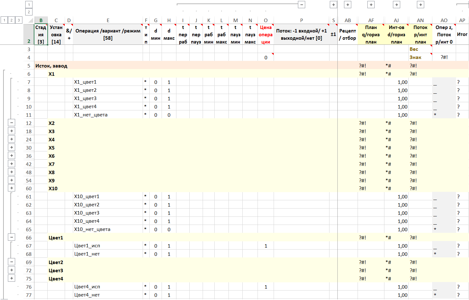469x300 pixels.
Task: Click column outline level 2 button
Action: pyautogui.click(x=29, y=12)
